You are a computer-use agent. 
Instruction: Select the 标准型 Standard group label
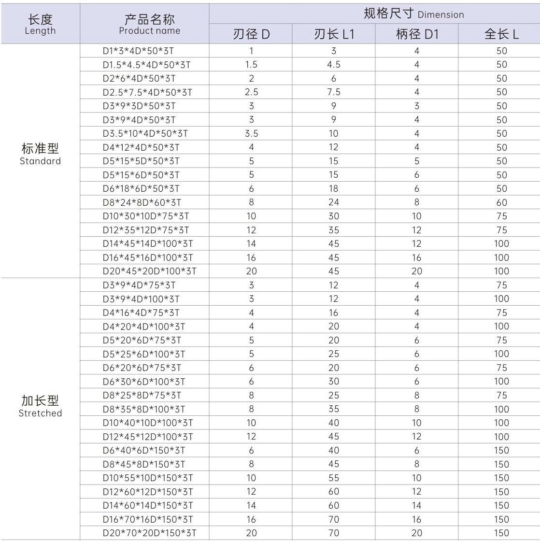(x=40, y=154)
